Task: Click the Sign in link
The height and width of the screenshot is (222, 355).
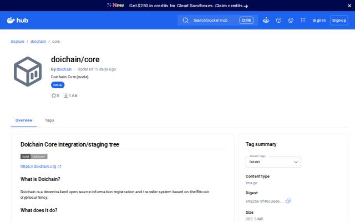Action: coord(319,21)
